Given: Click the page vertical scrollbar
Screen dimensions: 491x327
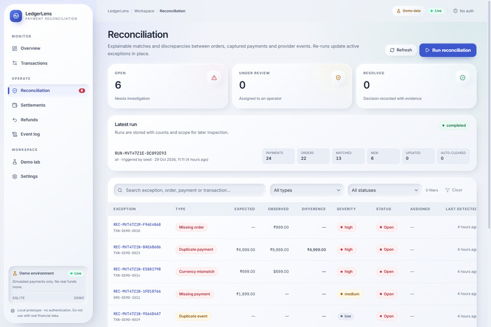Looking at the screenshot, I should click(x=489, y=114).
